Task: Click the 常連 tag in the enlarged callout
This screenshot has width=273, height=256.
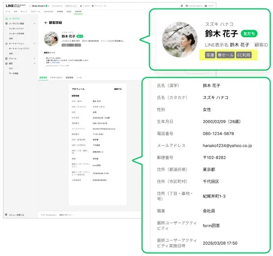Action: (210, 55)
